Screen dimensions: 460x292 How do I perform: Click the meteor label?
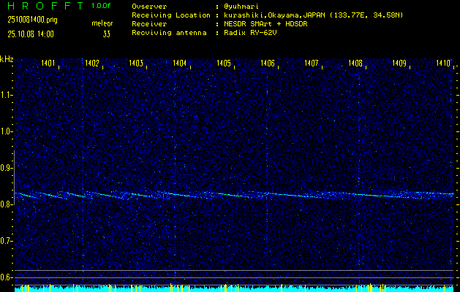click(x=102, y=24)
